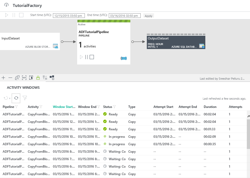250x178 pixels.
Task: Refresh the activity windows list
Action: [x=16, y=98]
